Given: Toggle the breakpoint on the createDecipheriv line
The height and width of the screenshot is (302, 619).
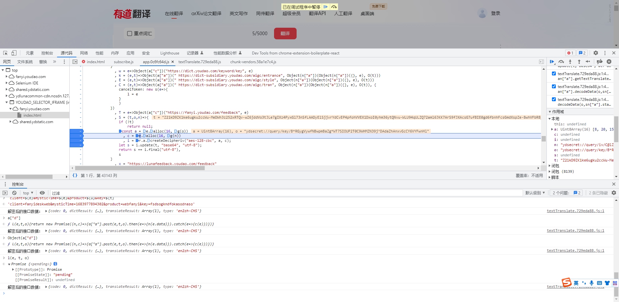Looking at the screenshot, I should click(76, 141).
